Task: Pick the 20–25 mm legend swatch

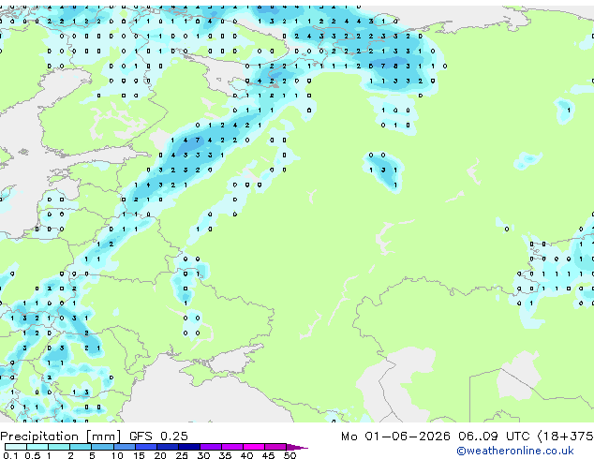Action: (167, 447)
